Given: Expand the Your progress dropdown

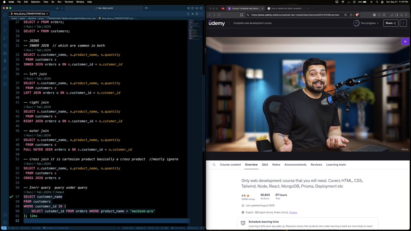Looking at the screenshot, I should pos(366,23).
